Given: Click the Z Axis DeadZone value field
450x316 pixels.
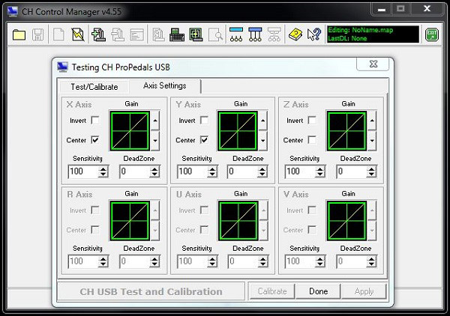Looking at the screenshot, I should point(352,171).
